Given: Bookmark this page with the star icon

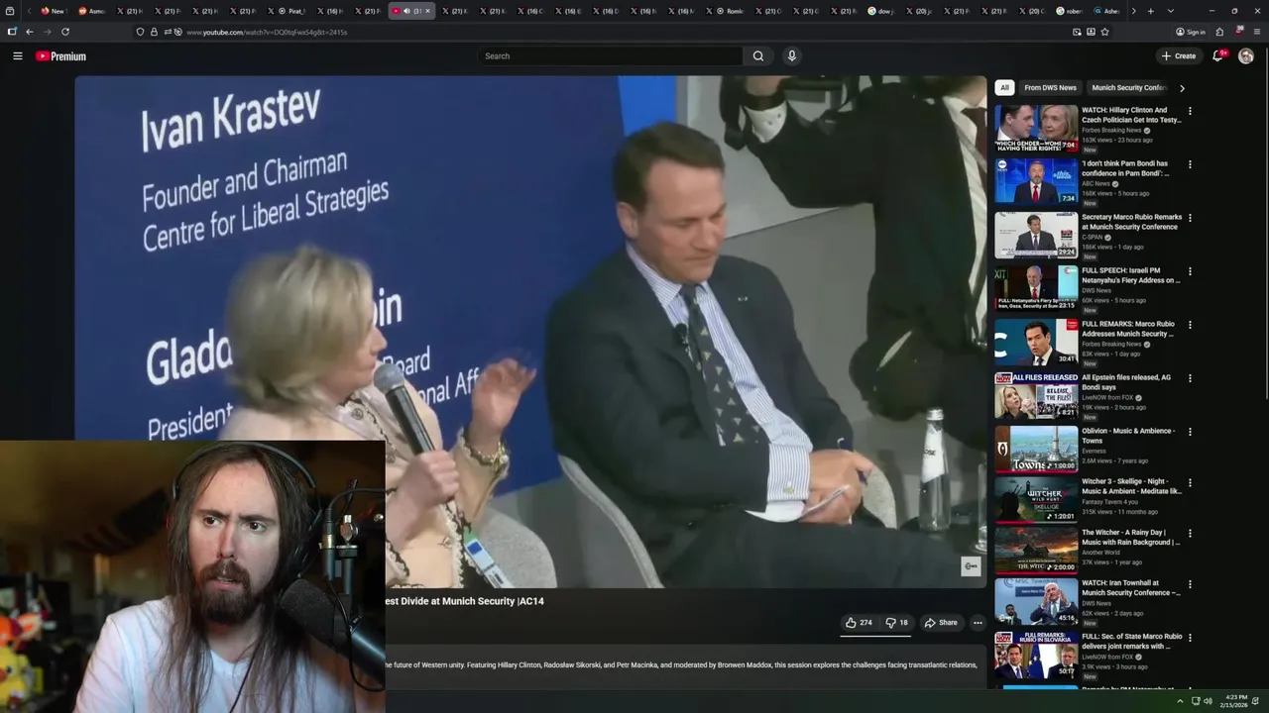Looking at the screenshot, I should click(1104, 32).
